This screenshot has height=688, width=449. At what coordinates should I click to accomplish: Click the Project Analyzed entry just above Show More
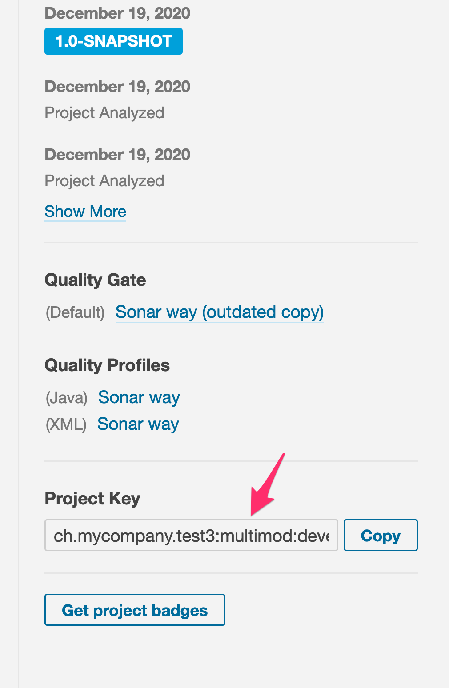(104, 181)
